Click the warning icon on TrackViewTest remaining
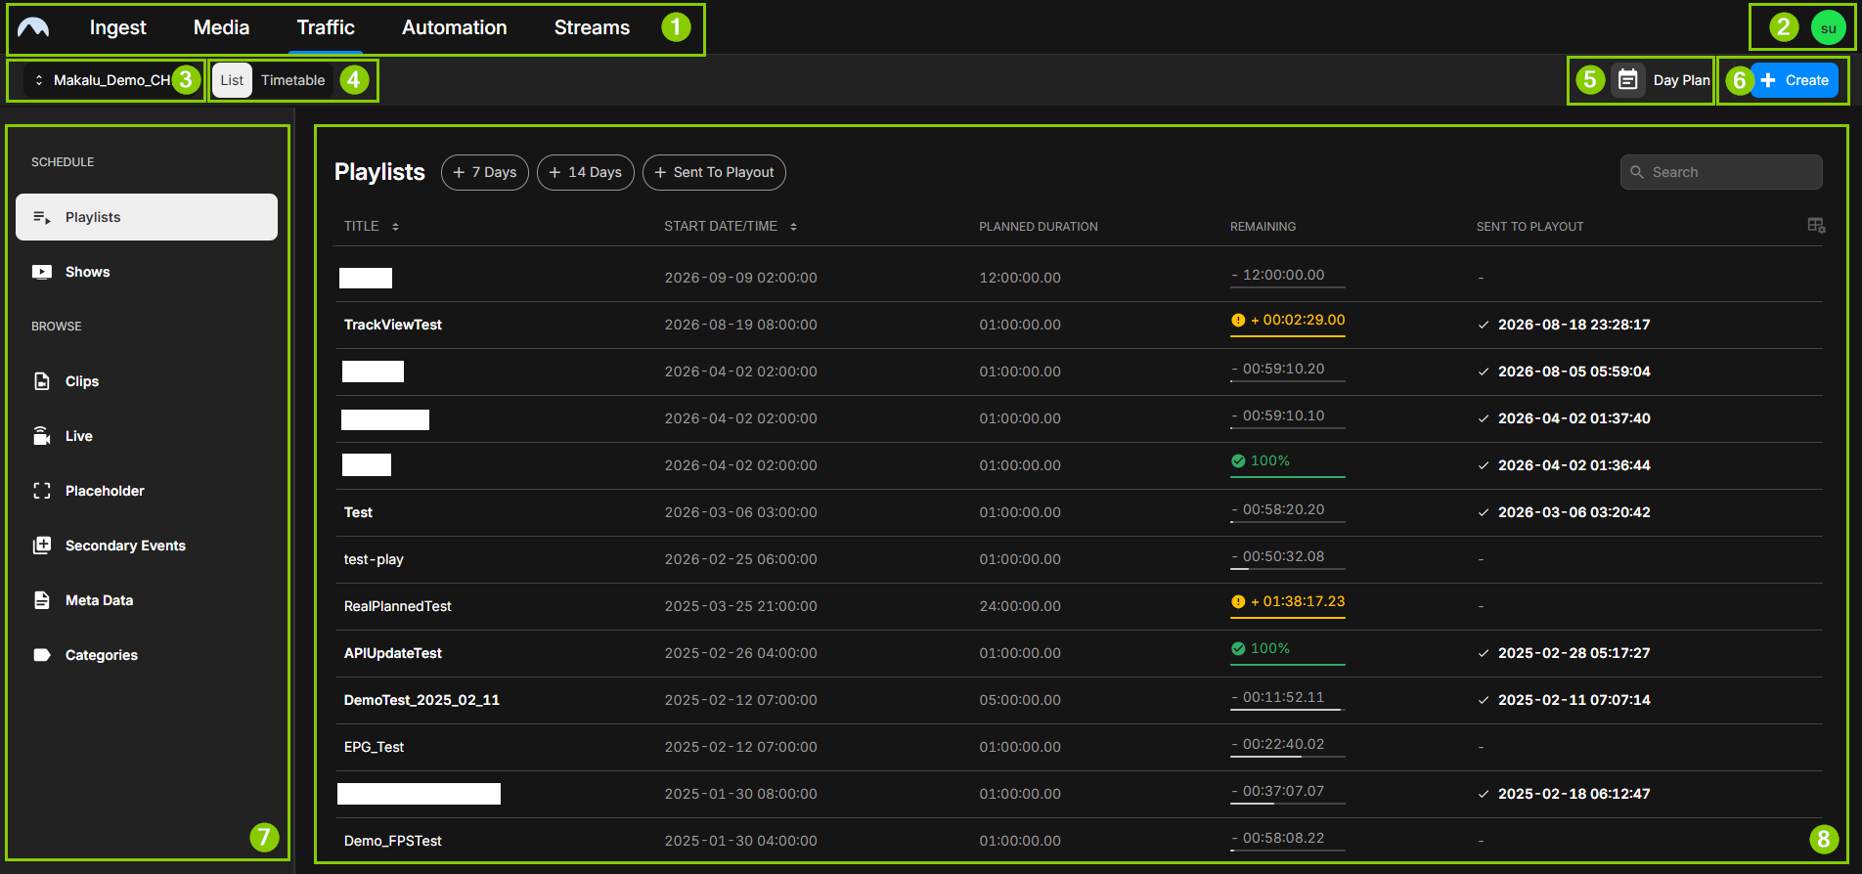1862x874 pixels. pos(1238,320)
